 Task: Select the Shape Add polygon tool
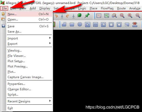pos(64,25)
